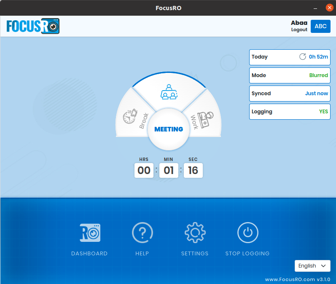Click the MEETING center button
Viewport: 336px width, 284px height.
point(169,129)
